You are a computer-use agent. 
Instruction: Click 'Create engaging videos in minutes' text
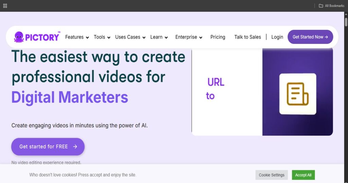click(x=80, y=126)
